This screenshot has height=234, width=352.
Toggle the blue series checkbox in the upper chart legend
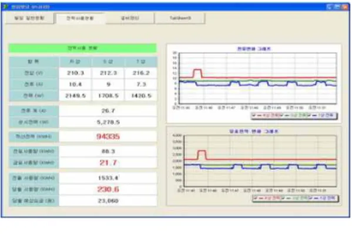pyautogui.click(x=309, y=115)
